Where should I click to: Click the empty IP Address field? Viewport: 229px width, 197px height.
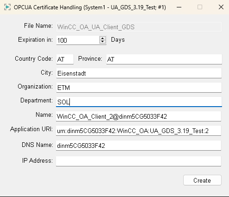(x=138, y=161)
